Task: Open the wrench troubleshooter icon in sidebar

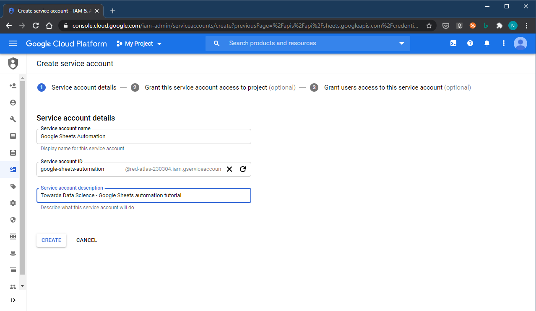Action: coord(13,119)
